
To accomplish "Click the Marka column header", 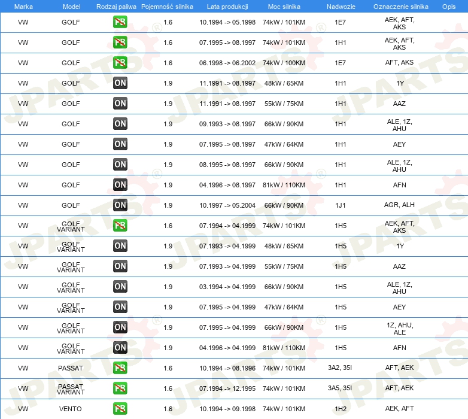I will [23, 7].
